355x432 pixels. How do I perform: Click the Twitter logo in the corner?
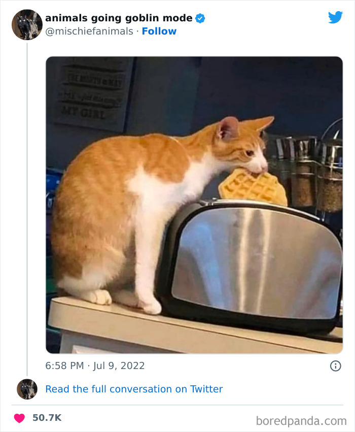pos(336,17)
